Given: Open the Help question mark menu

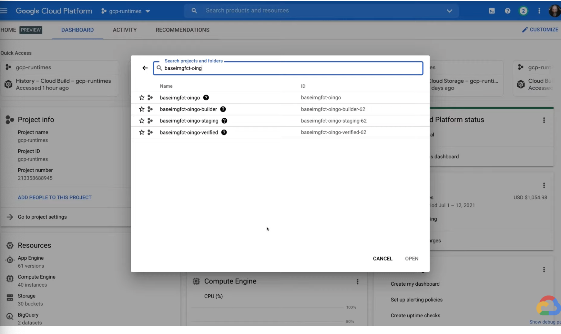Looking at the screenshot, I should 507,11.
